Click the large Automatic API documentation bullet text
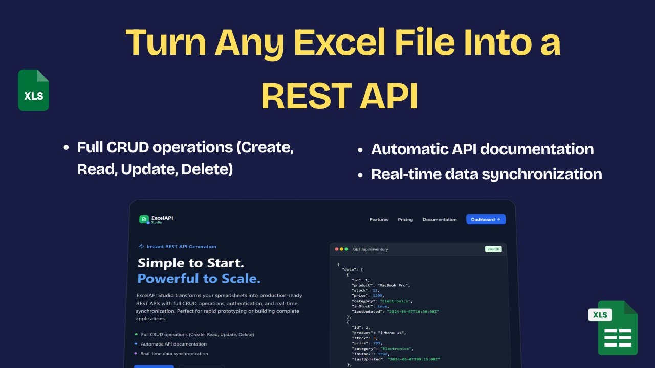The width and height of the screenshot is (655, 368). 482,149
